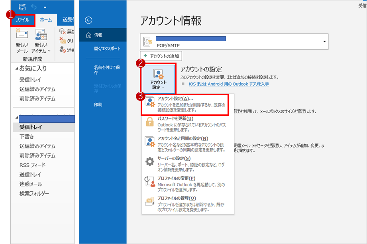Click the send/receive all folders icon in title bar
Screen dimensions: 367x244
[x=22, y=7]
